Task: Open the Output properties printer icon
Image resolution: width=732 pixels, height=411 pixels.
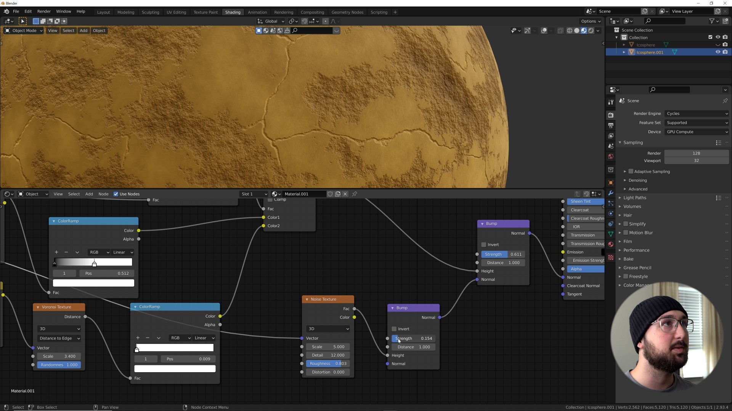Action: (611, 125)
